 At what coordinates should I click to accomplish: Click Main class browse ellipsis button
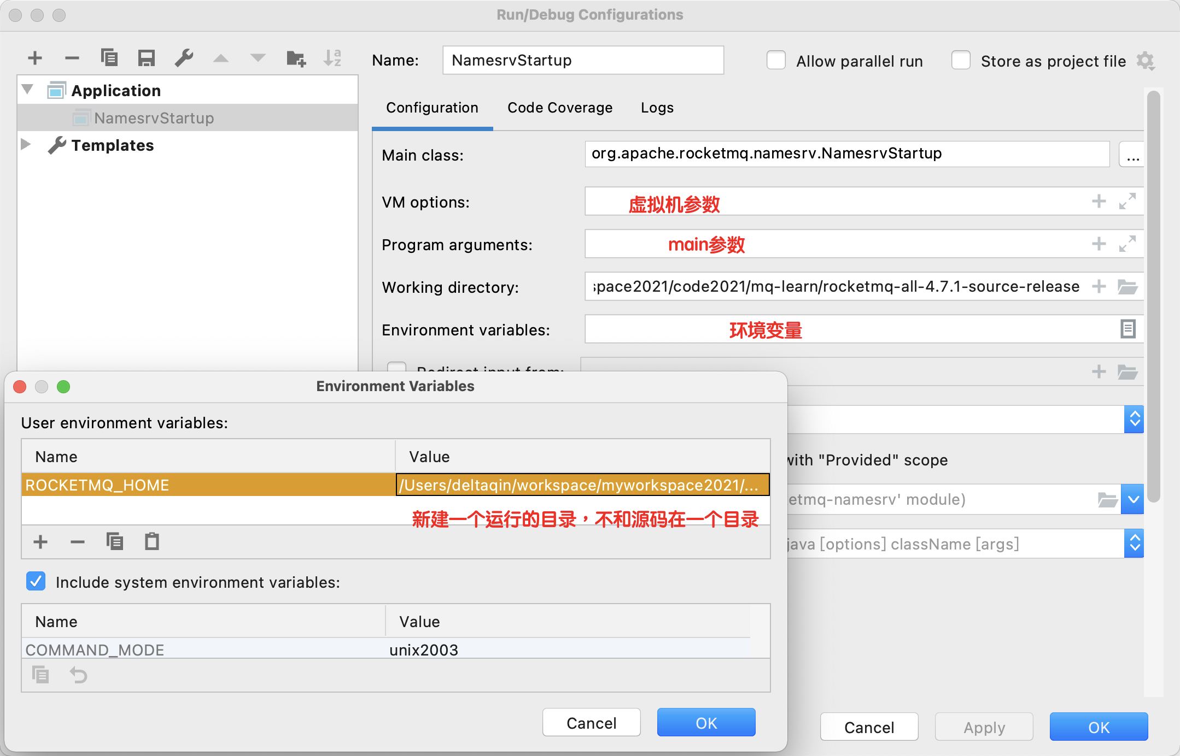[x=1132, y=155]
